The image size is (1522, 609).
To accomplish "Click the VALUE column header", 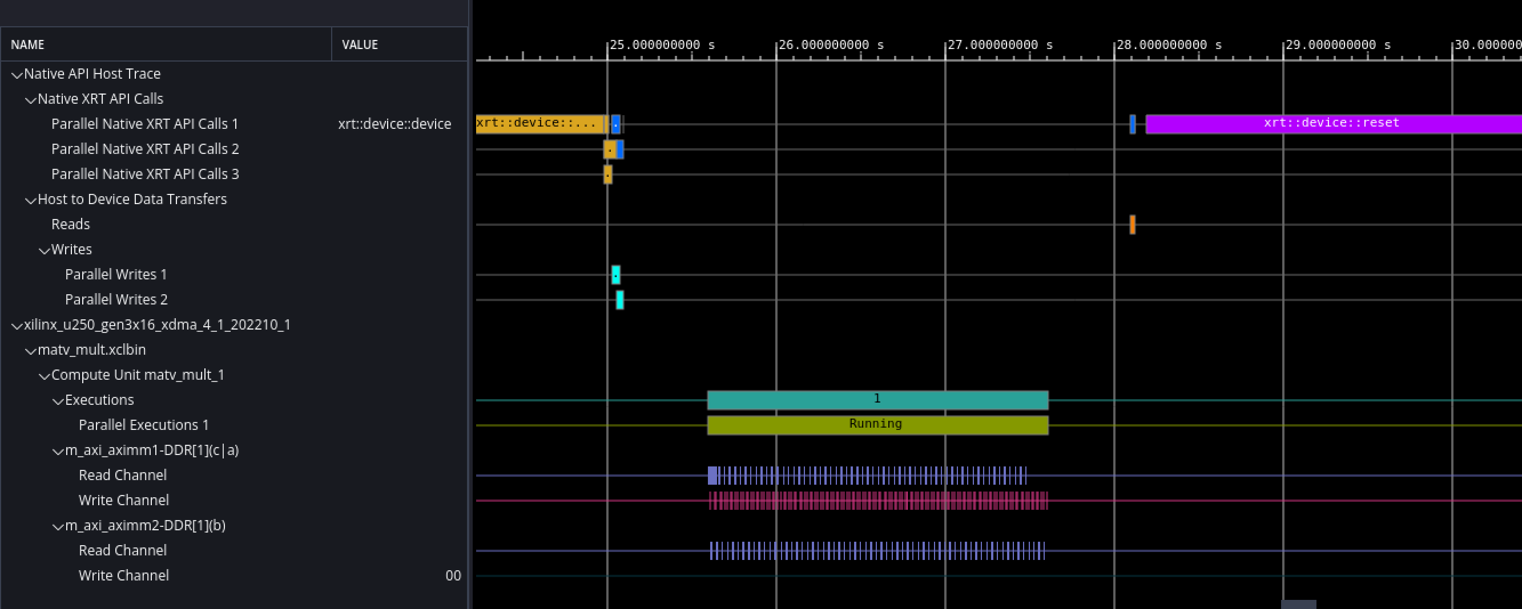I will pos(400,44).
